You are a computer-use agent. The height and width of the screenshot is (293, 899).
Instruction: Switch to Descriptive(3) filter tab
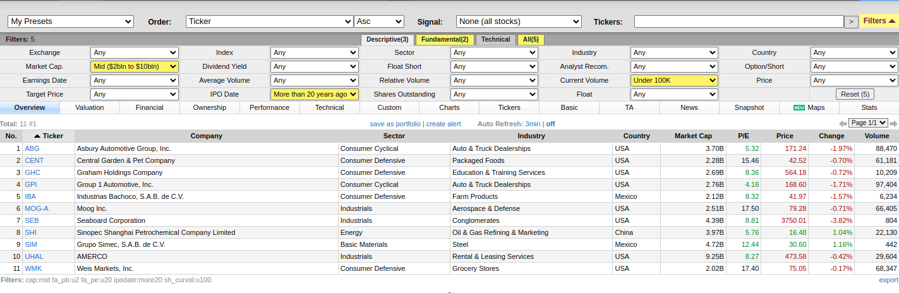pyautogui.click(x=387, y=39)
